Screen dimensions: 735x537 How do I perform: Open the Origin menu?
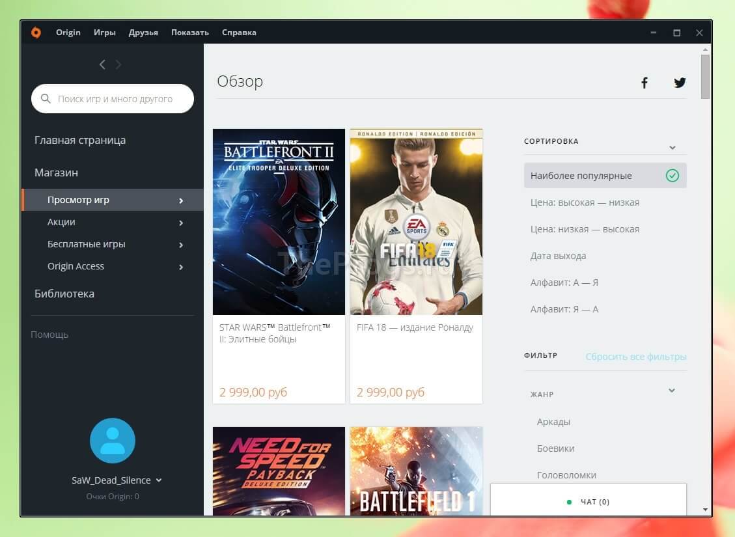[x=68, y=33]
